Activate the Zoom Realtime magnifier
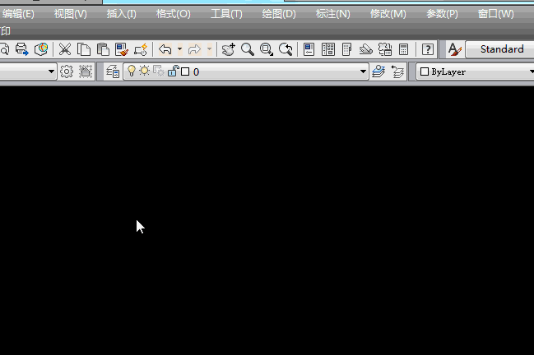 coord(247,49)
